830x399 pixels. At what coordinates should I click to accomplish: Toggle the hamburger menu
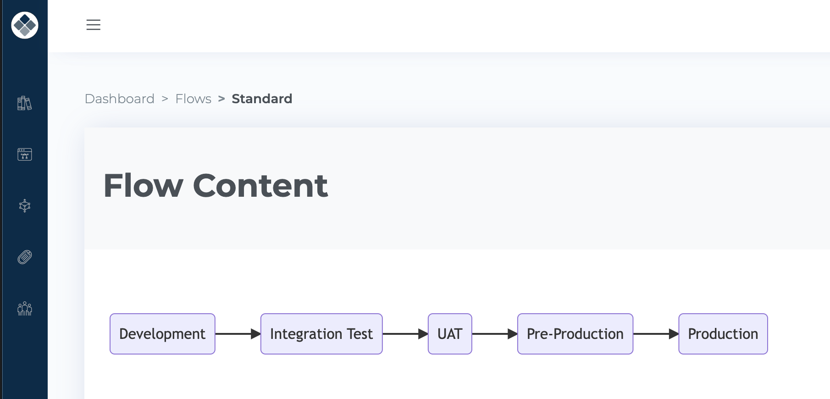click(x=93, y=25)
